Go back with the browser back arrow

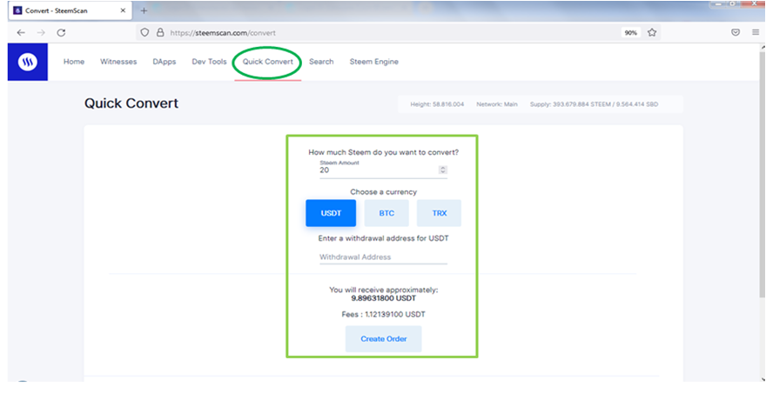click(x=21, y=33)
